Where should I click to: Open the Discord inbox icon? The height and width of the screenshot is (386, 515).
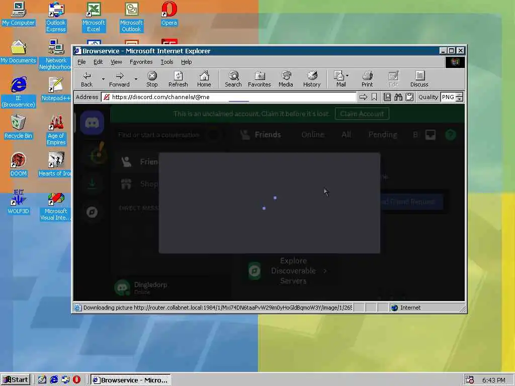pyautogui.click(x=431, y=135)
